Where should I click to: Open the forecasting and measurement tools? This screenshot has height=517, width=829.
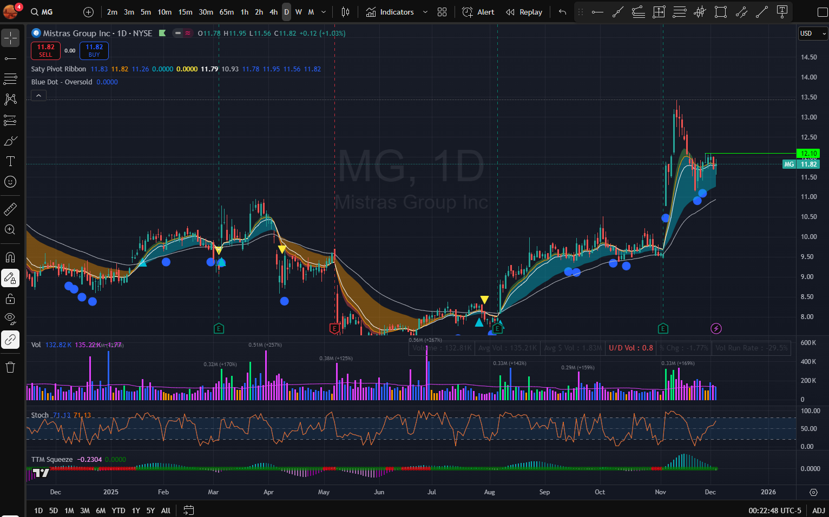(x=10, y=120)
